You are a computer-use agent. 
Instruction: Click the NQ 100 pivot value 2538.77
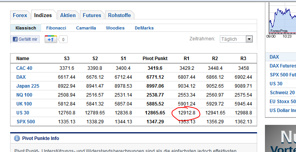pyautogui.click(x=155, y=95)
